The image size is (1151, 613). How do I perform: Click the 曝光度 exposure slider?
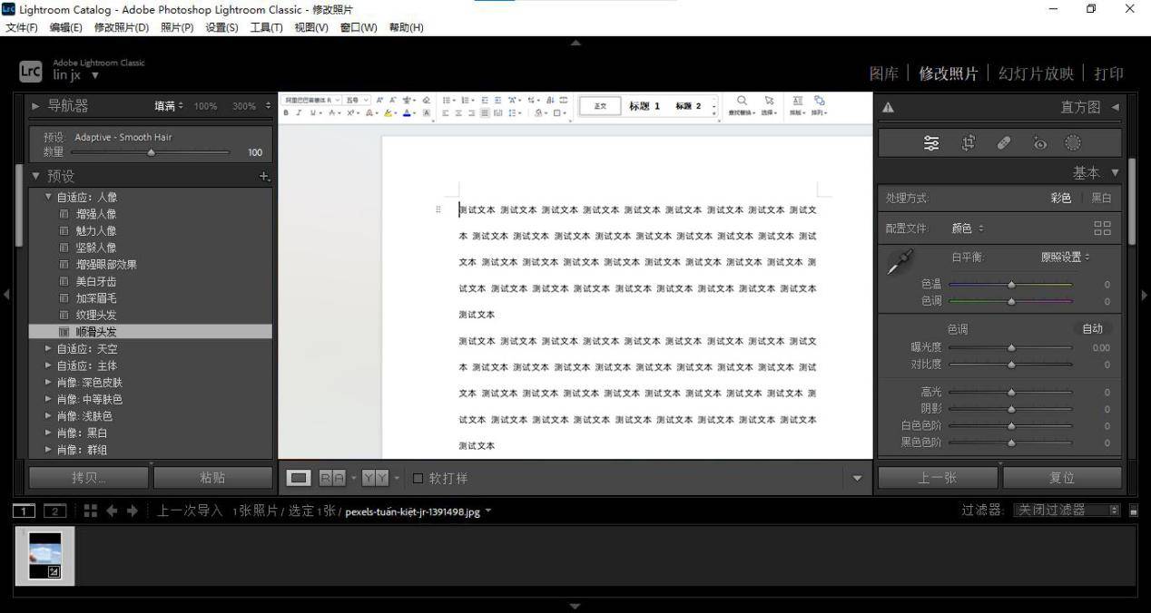click(1010, 347)
